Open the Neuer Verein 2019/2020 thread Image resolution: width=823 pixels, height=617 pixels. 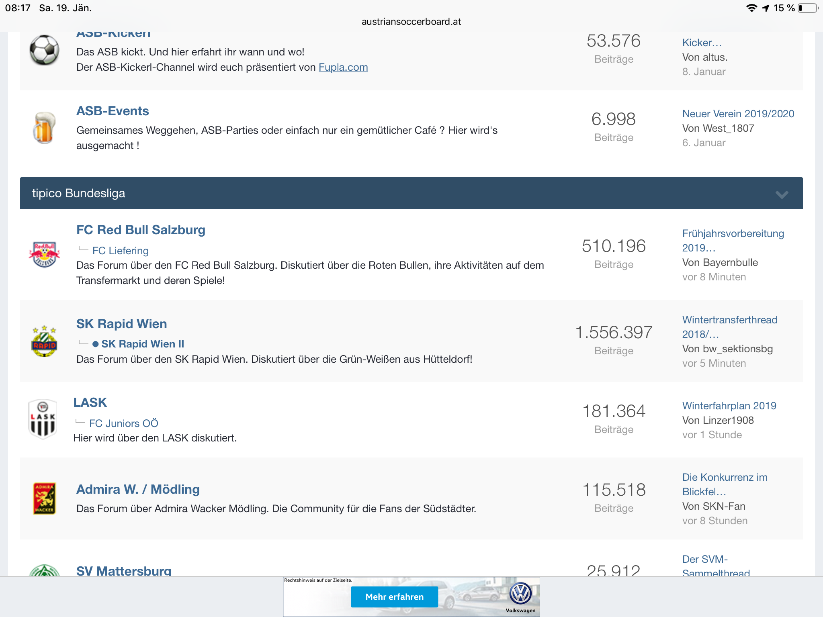point(738,114)
